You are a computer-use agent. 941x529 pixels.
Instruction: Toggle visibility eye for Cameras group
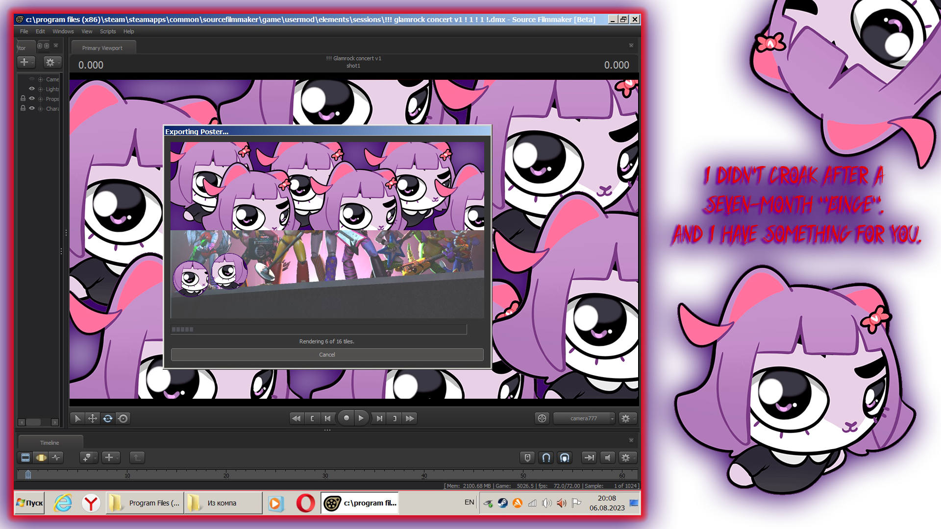pos(32,79)
